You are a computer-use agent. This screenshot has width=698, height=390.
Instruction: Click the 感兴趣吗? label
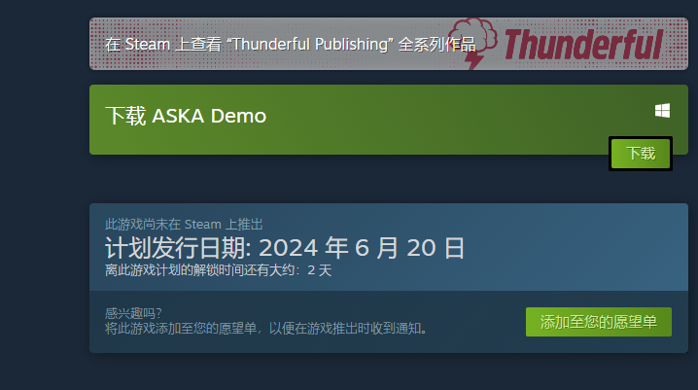pos(133,313)
